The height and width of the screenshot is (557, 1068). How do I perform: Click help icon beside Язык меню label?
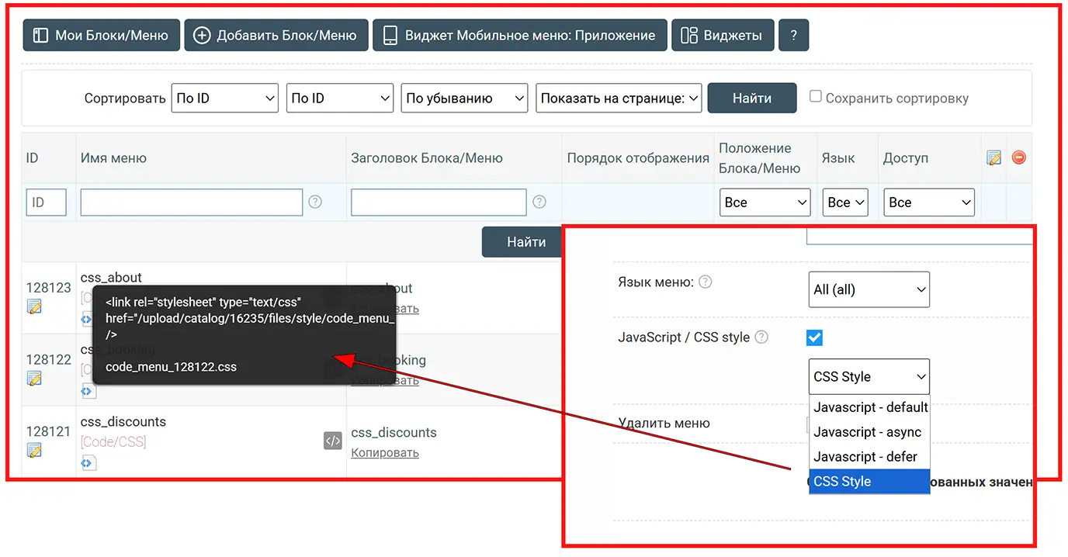tap(705, 282)
